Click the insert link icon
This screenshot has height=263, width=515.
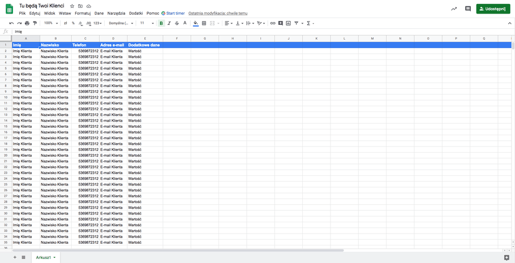click(272, 23)
